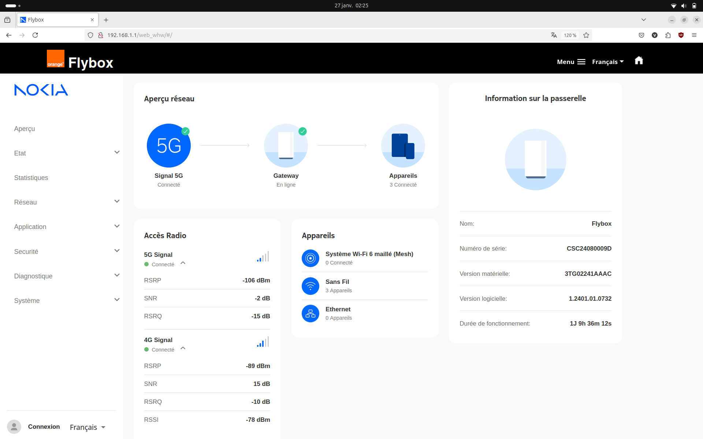This screenshot has height=439, width=703.
Task: Click the 4G RSSI value -78 dBm
Action: tap(258, 420)
